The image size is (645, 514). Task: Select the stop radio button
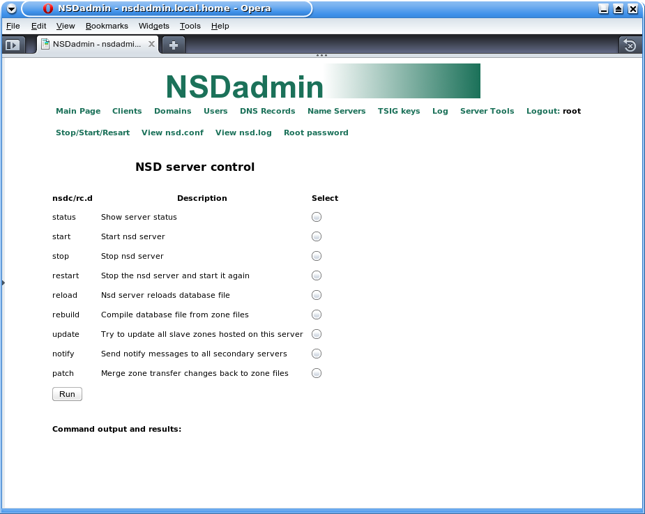pyautogui.click(x=317, y=256)
